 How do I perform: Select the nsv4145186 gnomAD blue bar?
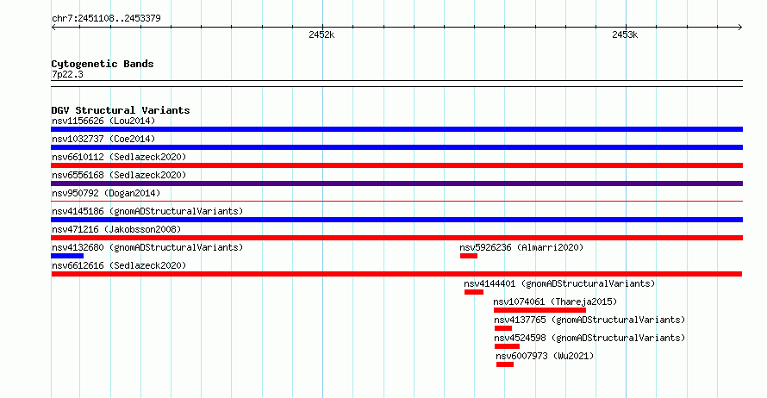(x=396, y=220)
